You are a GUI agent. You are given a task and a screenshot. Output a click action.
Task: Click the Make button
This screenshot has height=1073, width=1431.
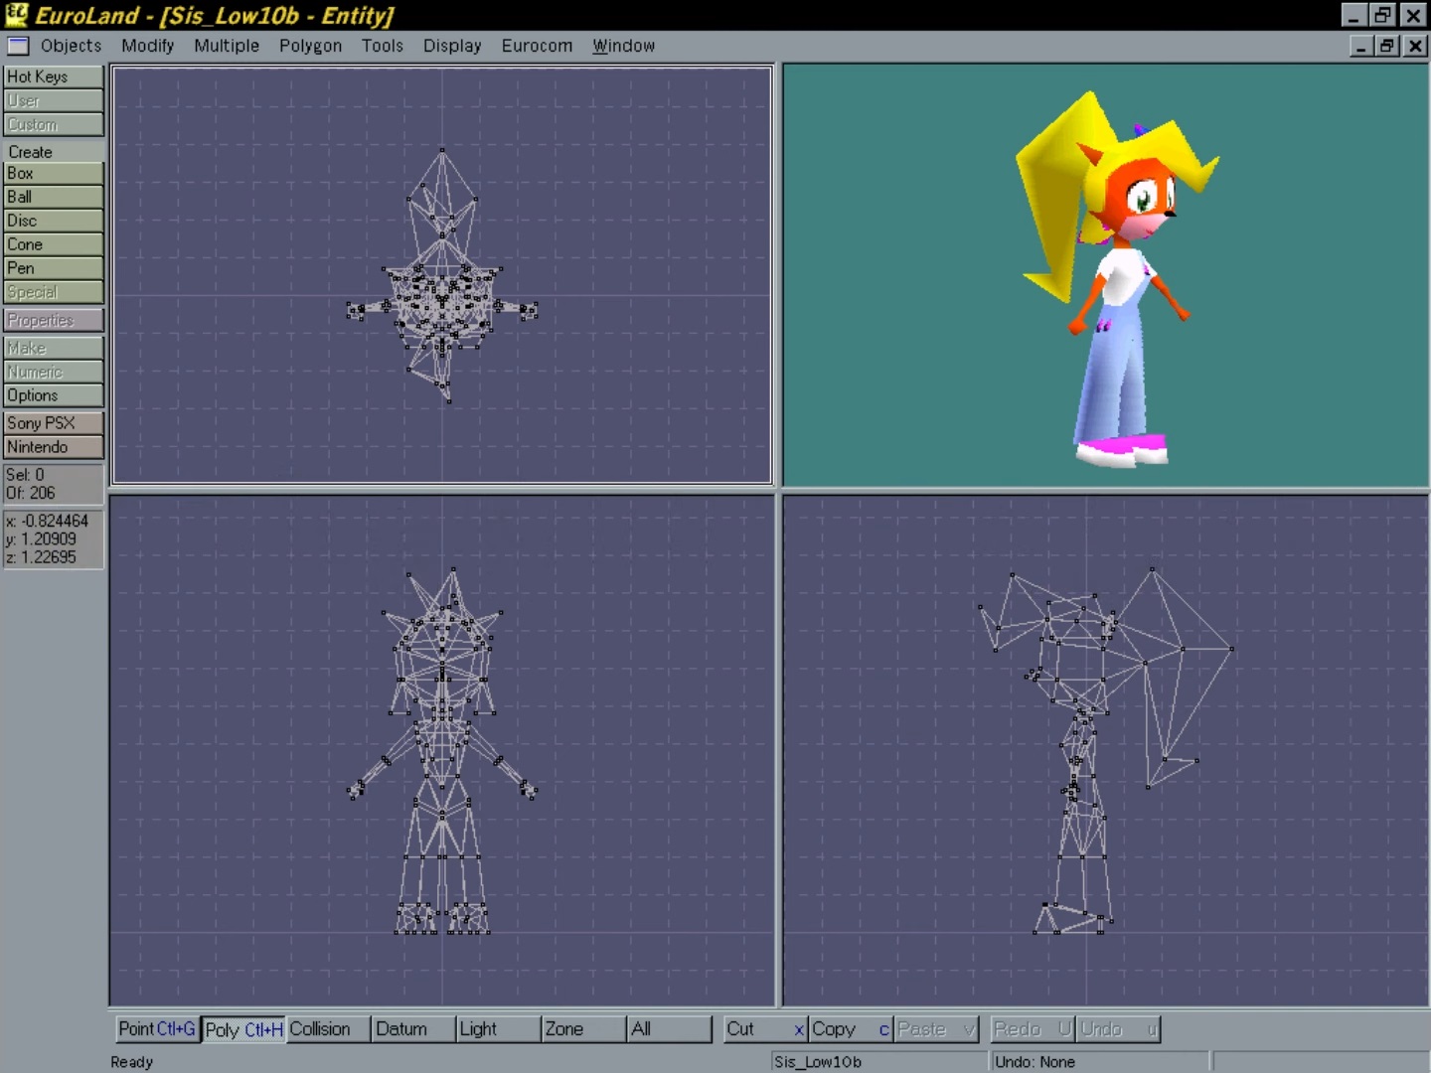click(x=53, y=348)
